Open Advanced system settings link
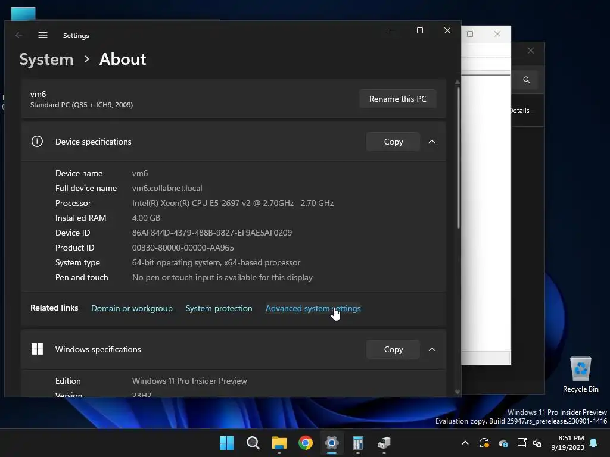The width and height of the screenshot is (610, 457). (313, 308)
